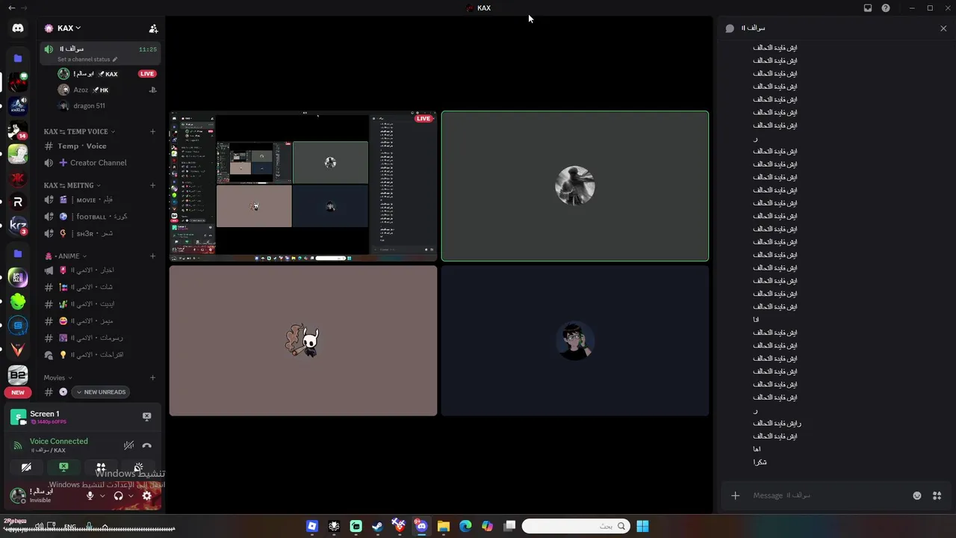Open Discord Direct Messages home icon
This screenshot has height=538, width=956.
[18, 28]
